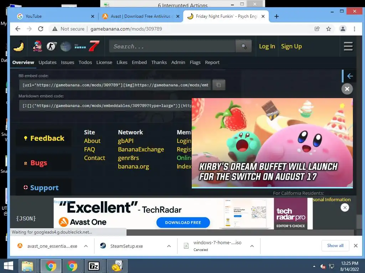Collapse sidebar with blue left arrow

350,76
